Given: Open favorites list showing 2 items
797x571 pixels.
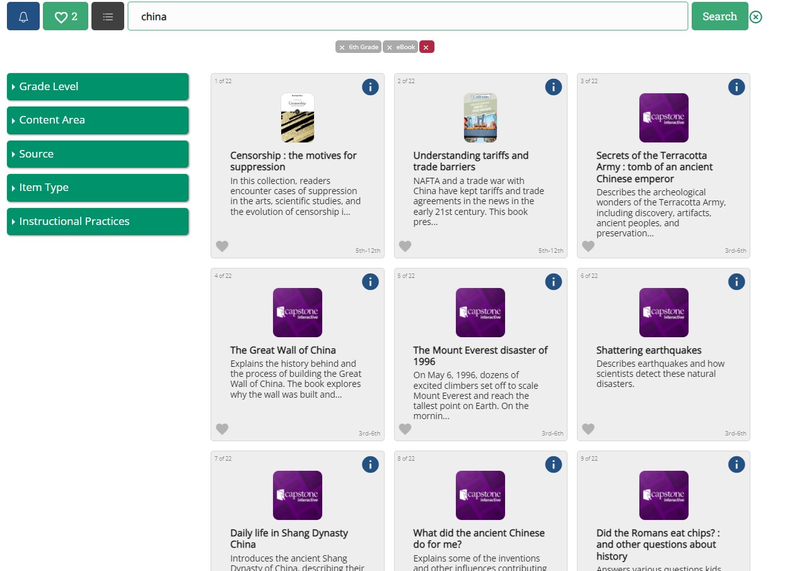Looking at the screenshot, I should click(x=66, y=16).
